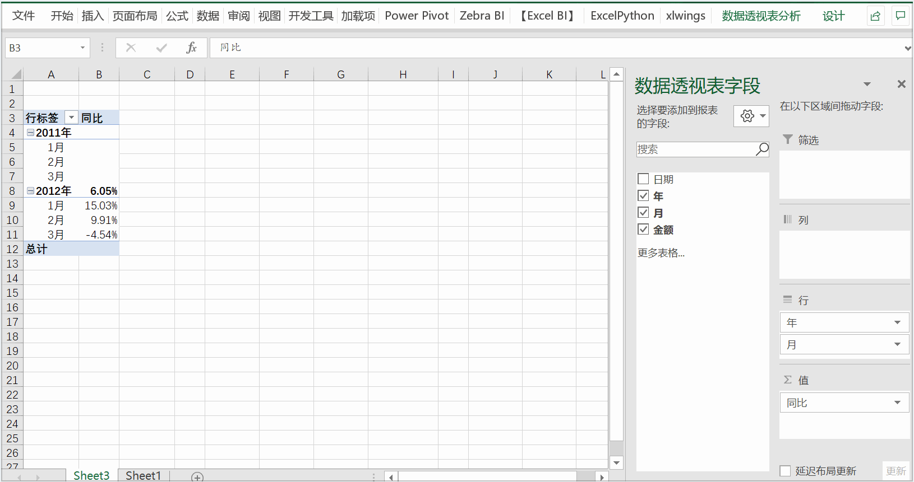Screen dimensions: 914x482
Task: Click the search magnifier in field list
Action: tap(762, 149)
